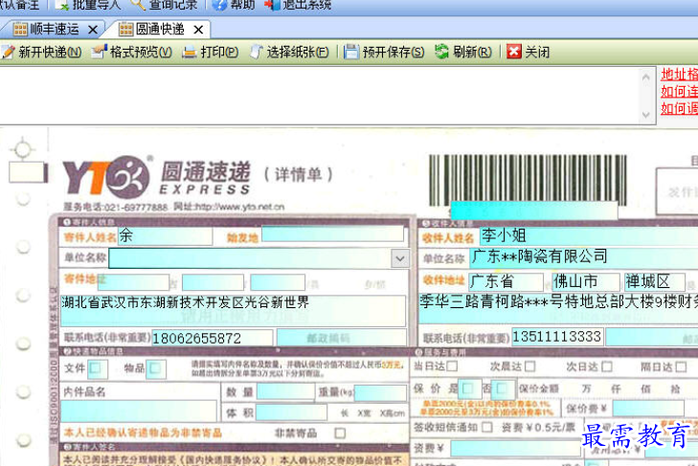
Task: Click the sender address field 湖北省武汉市
Action: click(234, 310)
